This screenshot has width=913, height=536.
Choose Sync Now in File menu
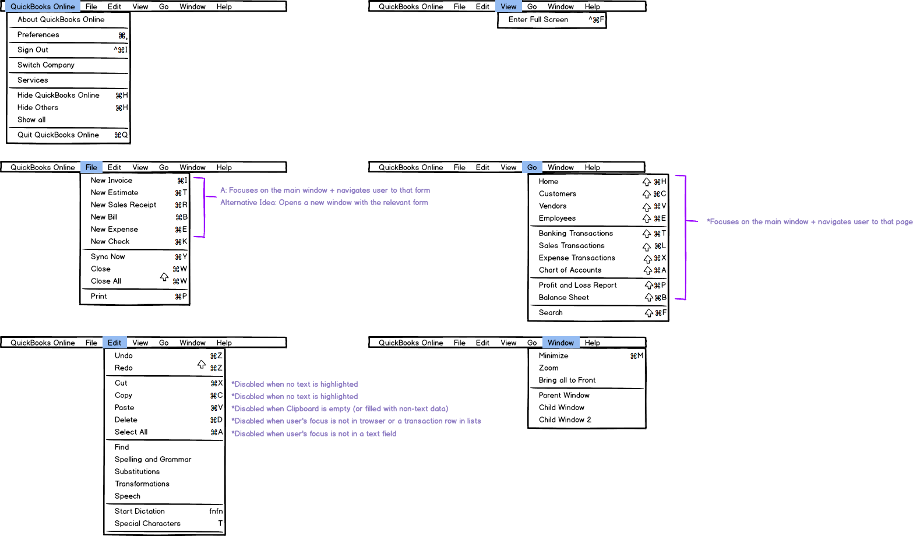click(135, 256)
